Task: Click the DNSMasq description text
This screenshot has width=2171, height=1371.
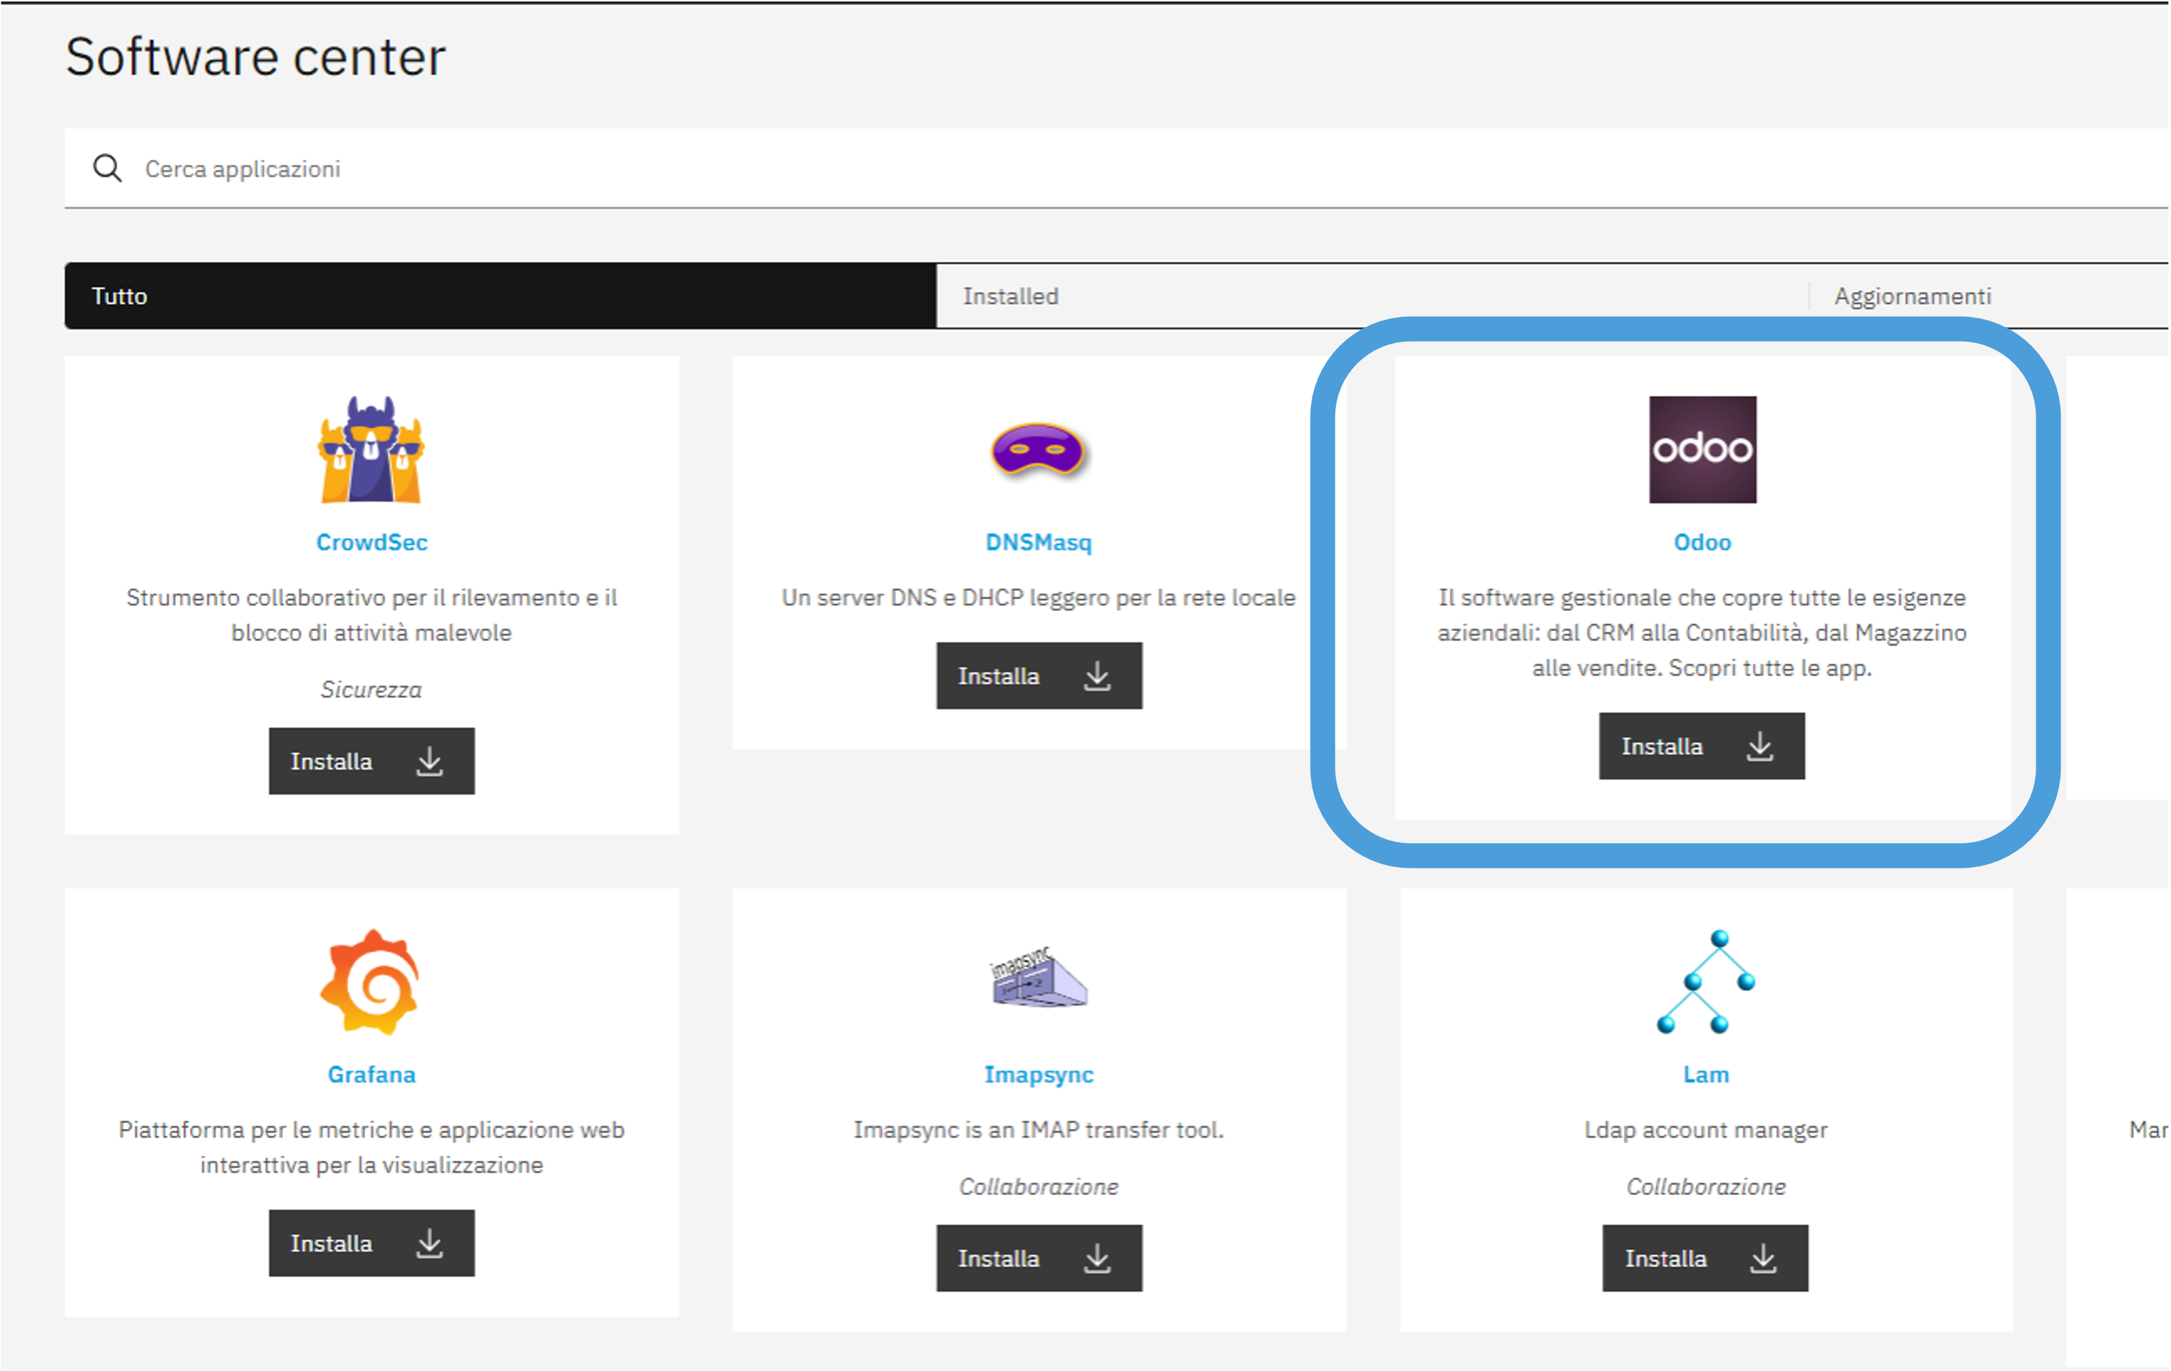Action: point(1038,597)
